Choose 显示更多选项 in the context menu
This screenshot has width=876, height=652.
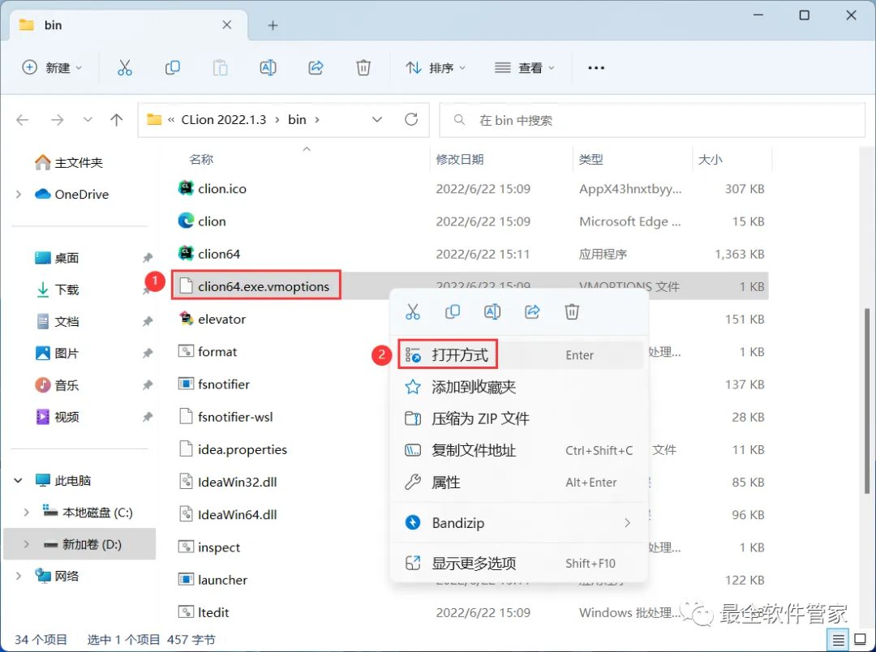[x=520, y=563]
